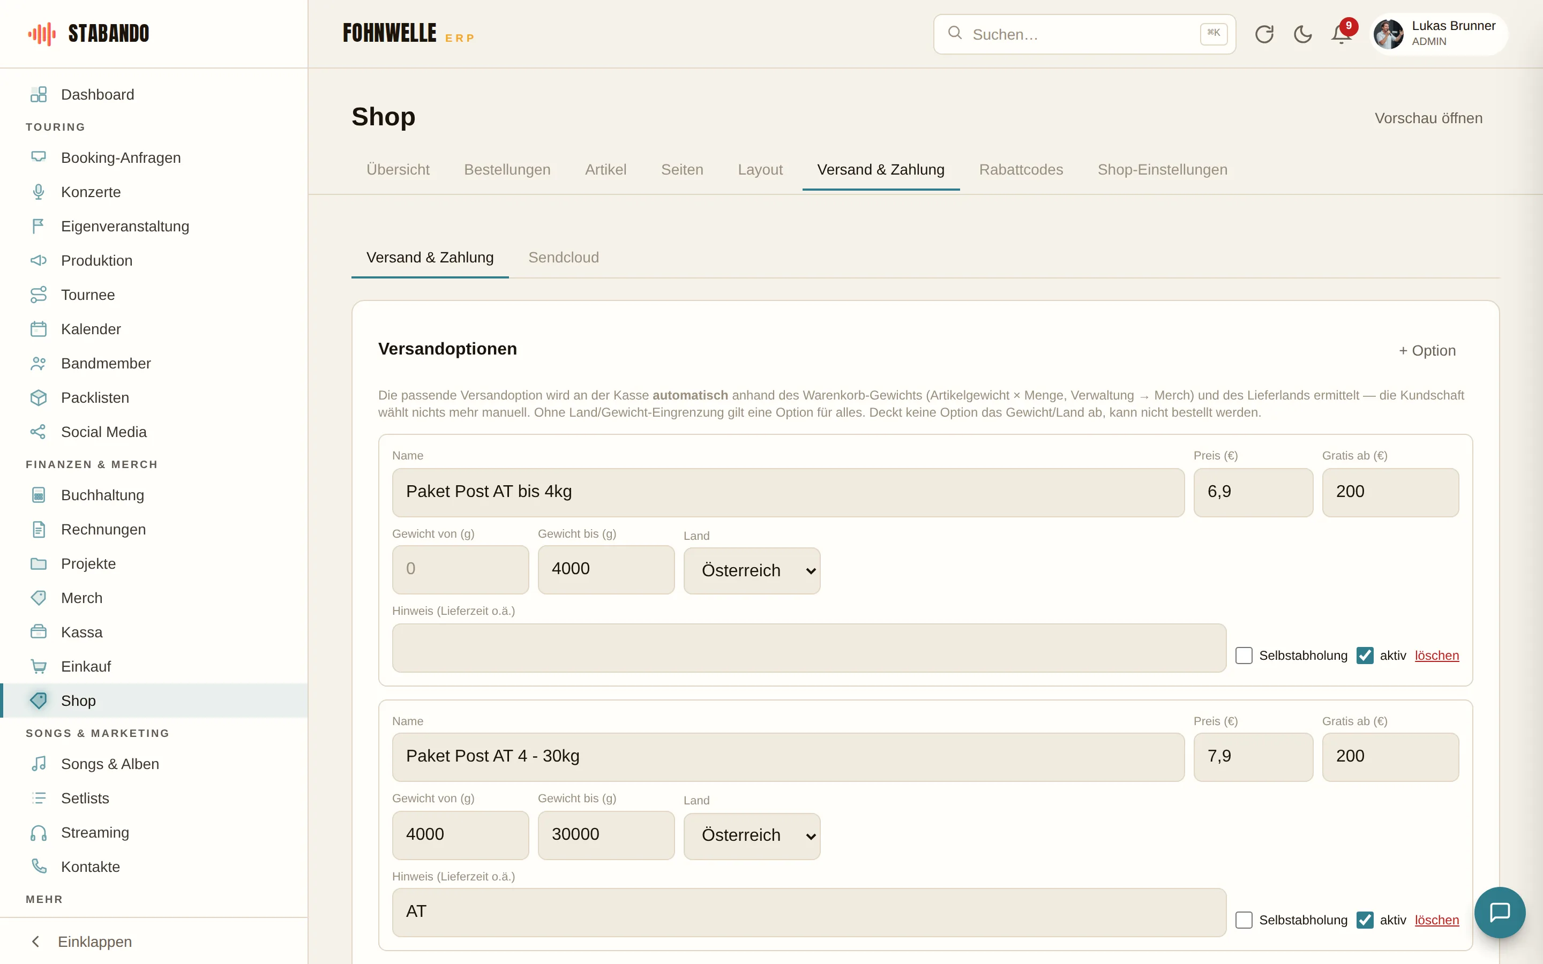1543x964 pixels.
Task: Click the Kontakte phone icon
Action: tap(38, 867)
